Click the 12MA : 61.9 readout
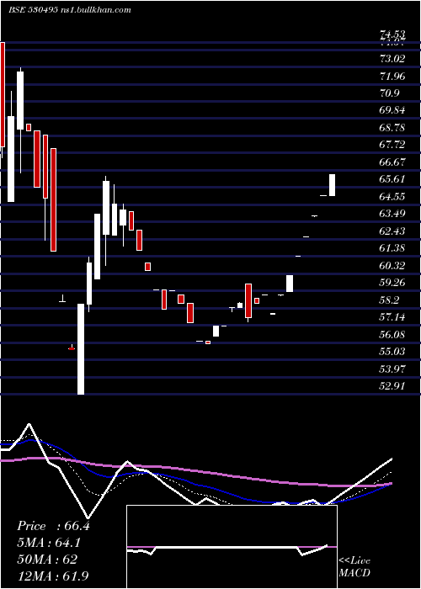This screenshot has width=421, height=589. [x=53, y=576]
